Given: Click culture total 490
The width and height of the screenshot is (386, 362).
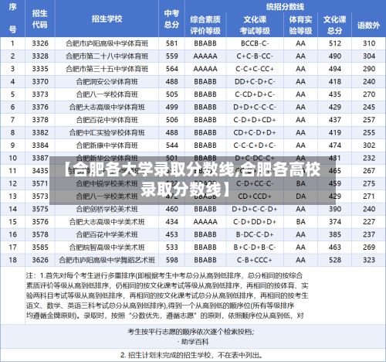Looking at the screenshot, I should pyautogui.click(x=335, y=56).
